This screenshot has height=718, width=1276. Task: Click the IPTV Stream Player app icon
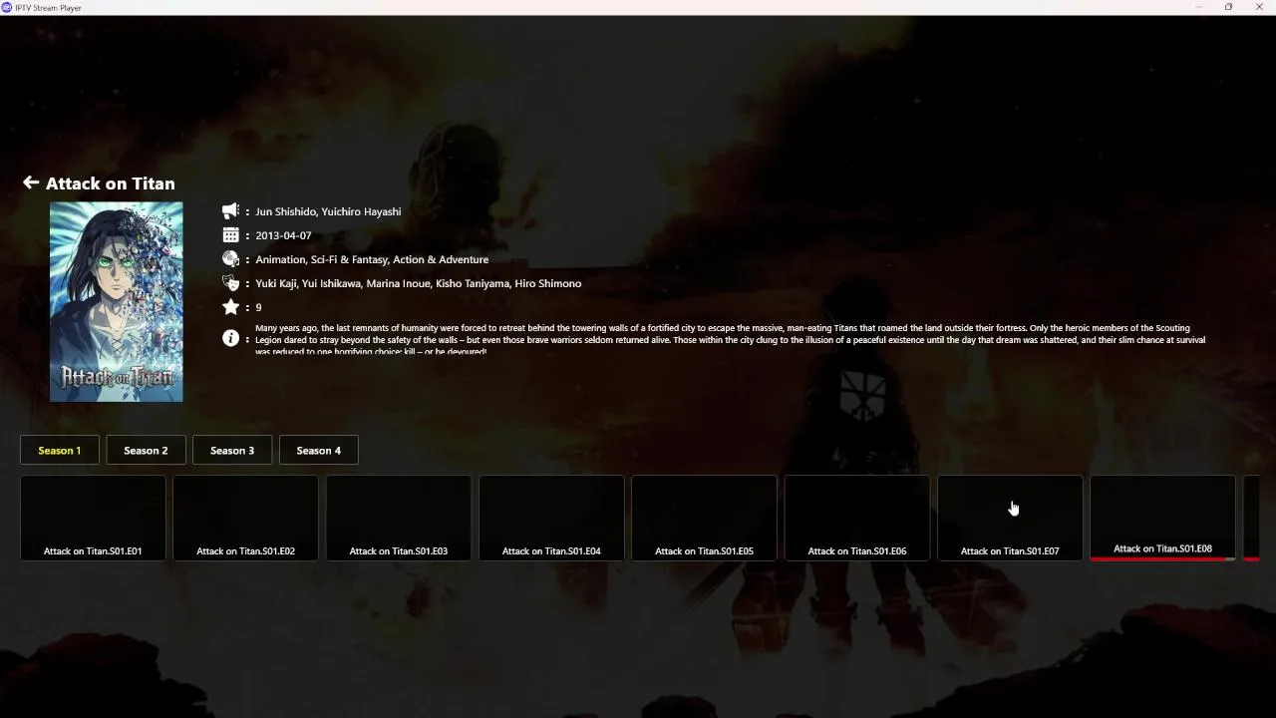[x=7, y=7]
